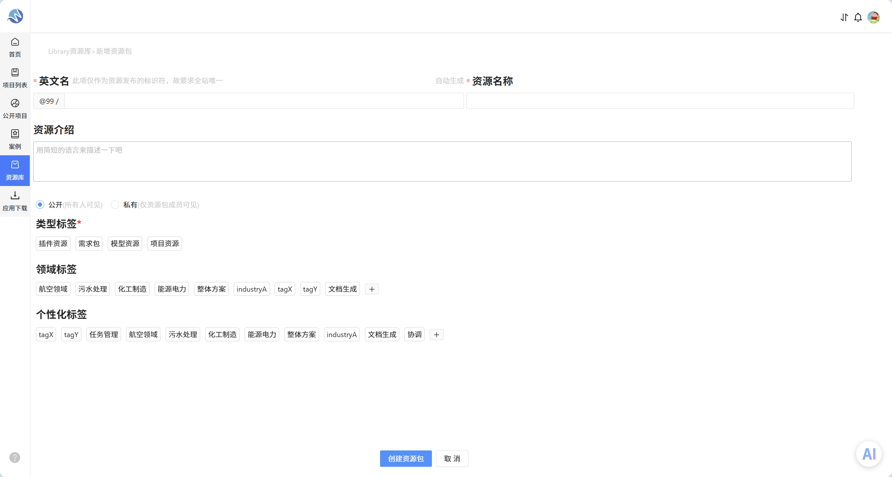Focus the 英文名 input field
892x477 pixels.
[x=264, y=101]
